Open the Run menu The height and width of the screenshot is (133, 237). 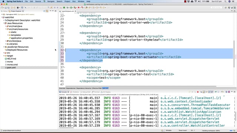tap(74, 1)
